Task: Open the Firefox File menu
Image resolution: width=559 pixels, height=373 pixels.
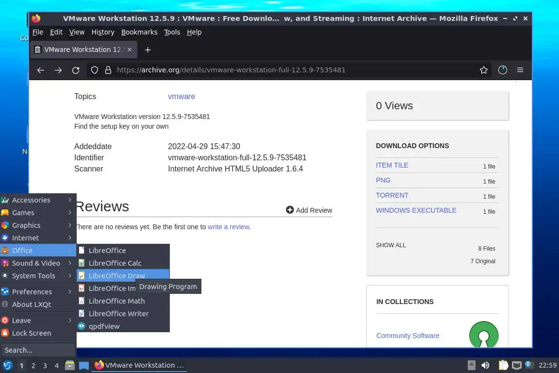Action: click(38, 32)
